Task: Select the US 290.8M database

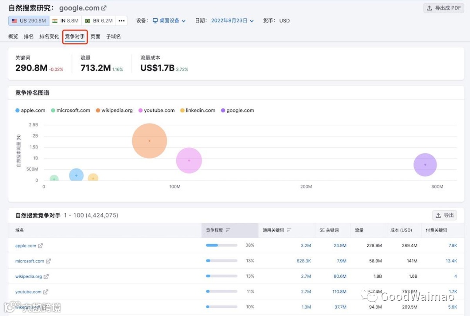Action: pos(29,21)
